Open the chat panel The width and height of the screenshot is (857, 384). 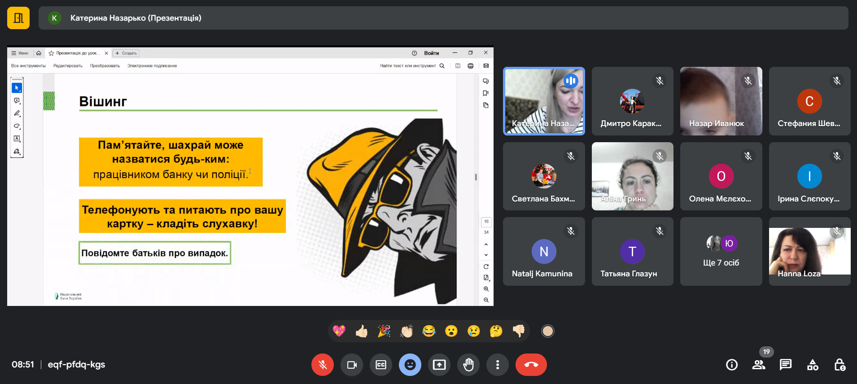click(x=786, y=365)
